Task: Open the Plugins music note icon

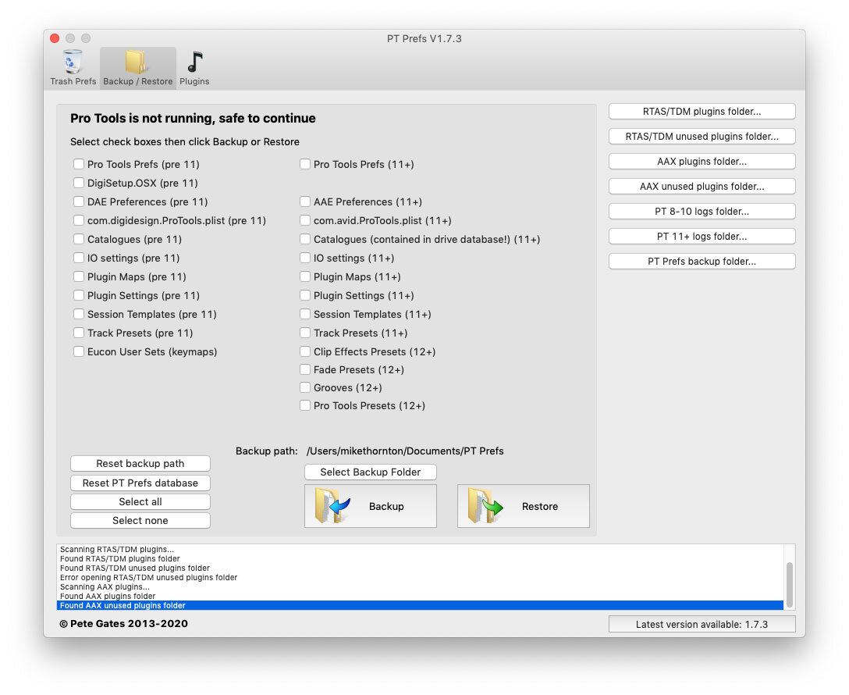Action: point(194,67)
